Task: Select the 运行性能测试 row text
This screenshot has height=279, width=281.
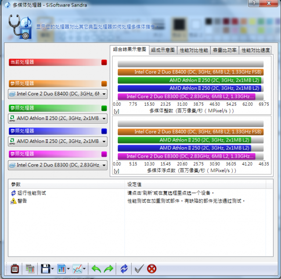Action: (x=32, y=193)
